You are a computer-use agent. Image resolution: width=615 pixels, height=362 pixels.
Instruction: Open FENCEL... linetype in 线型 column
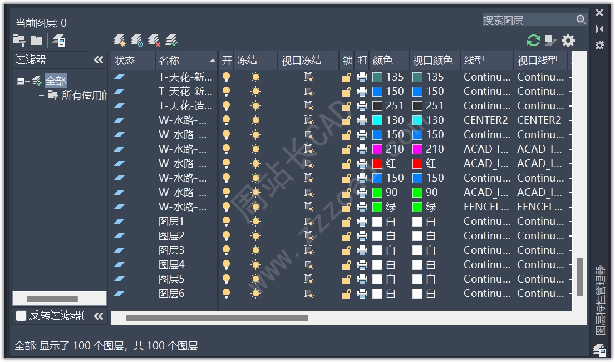[x=486, y=207]
